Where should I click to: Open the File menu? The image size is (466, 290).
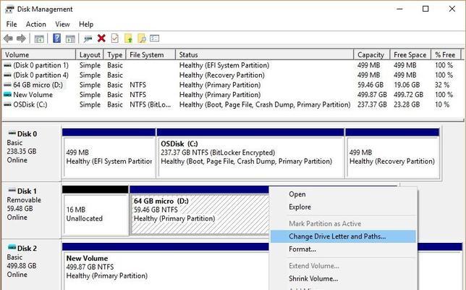coord(12,24)
